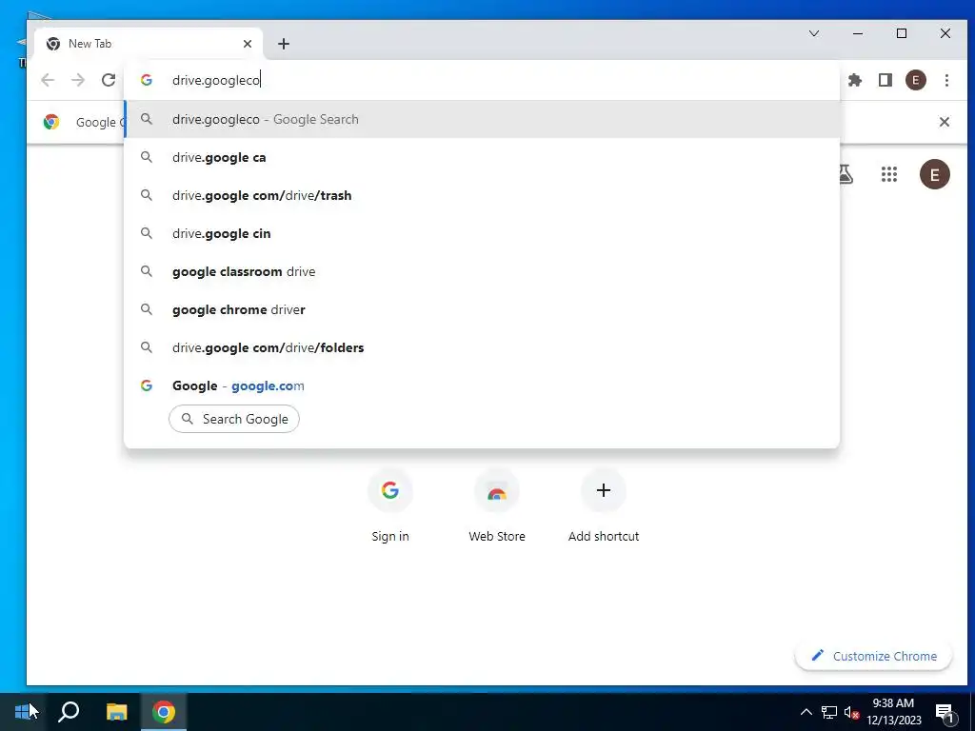Click the muted volume tray icon
Image resolution: width=975 pixels, height=731 pixels.
851,712
